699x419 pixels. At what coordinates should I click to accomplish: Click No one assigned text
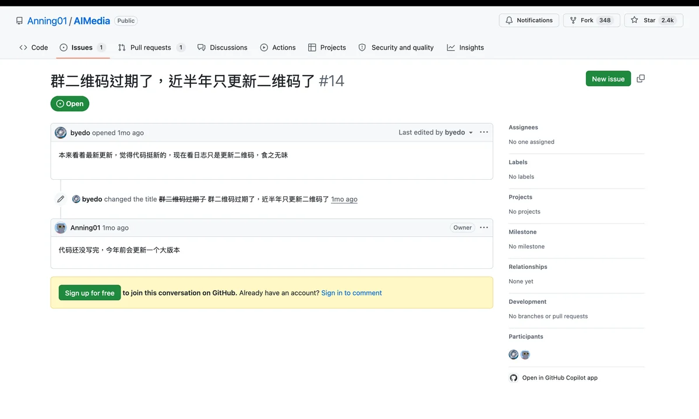pyautogui.click(x=531, y=142)
